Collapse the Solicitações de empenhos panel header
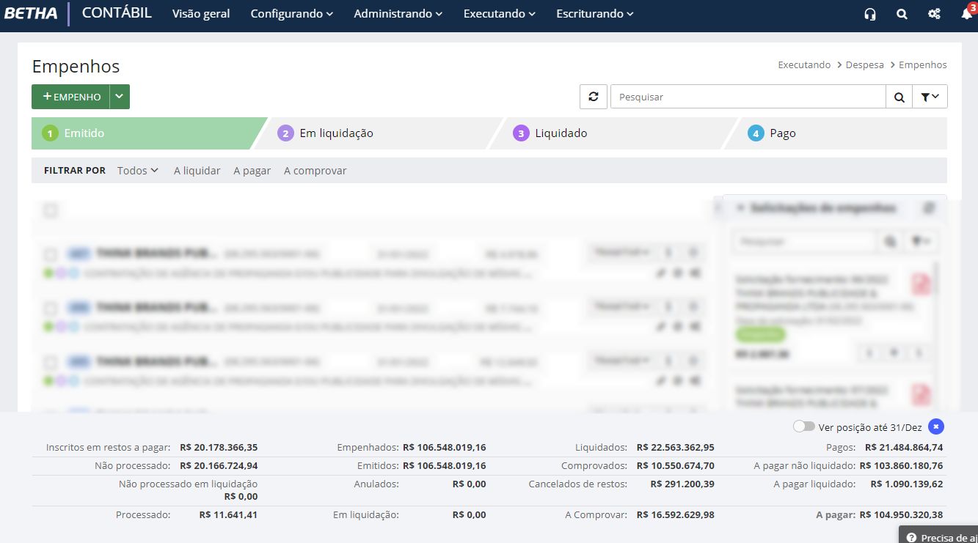Screen dimensions: 978x543 pos(817,208)
